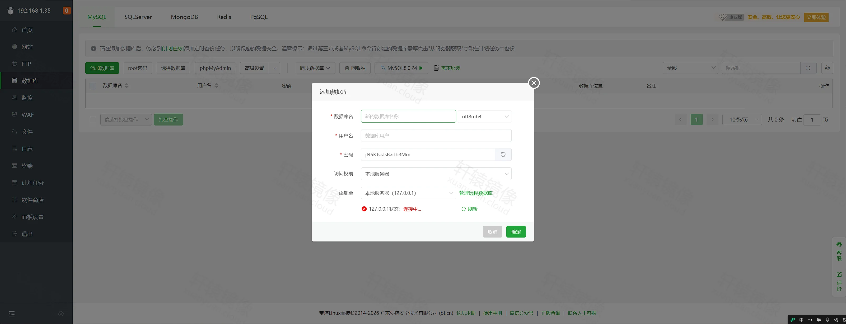Sort by 用户名 column arrows
Screen dimensions: 846x324
pos(216,86)
